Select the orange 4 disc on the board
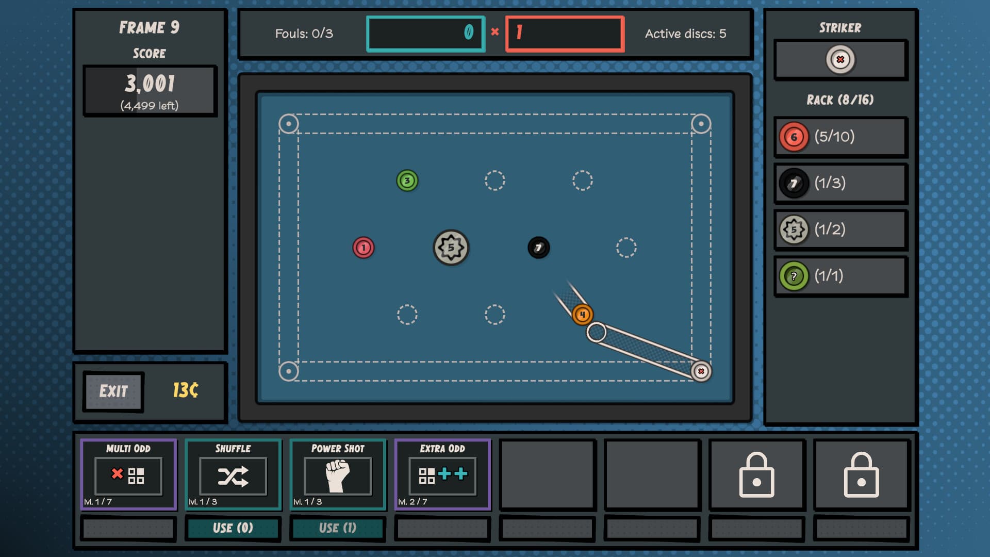Image resolution: width=990 pixels, height=557 pixels. coord(583,314)
